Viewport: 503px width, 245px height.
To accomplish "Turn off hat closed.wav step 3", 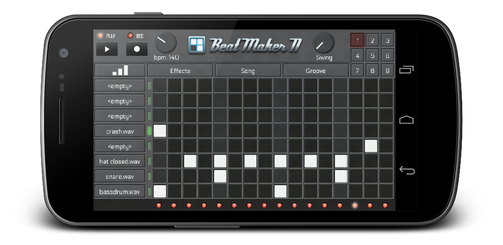I will [190, 161].
